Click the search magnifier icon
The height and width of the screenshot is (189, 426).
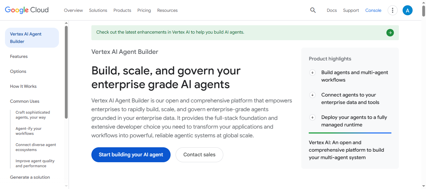(x=313, y=10)
